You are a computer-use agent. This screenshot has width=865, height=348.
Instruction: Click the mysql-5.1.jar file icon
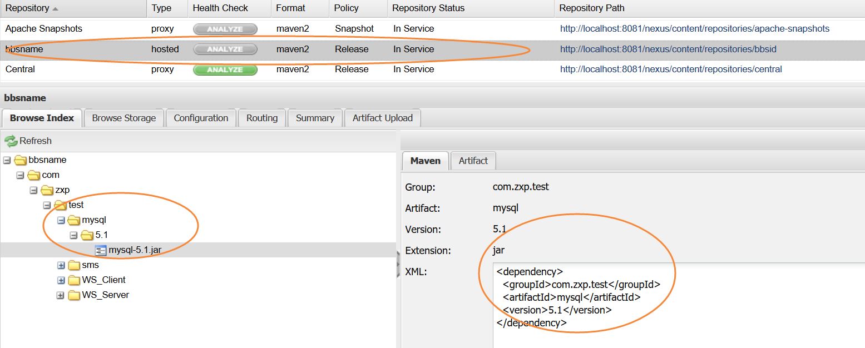click(x=101, y=250)
